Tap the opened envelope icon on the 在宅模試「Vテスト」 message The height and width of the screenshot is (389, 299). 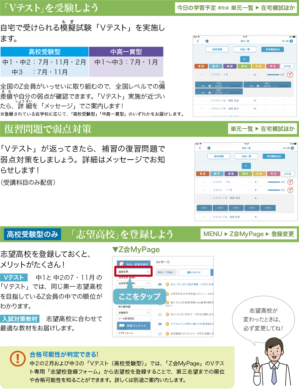point(160,334)
